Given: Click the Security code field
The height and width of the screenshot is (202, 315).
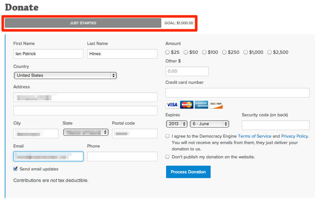Looking at the screenshot, I should click(276, 125).
